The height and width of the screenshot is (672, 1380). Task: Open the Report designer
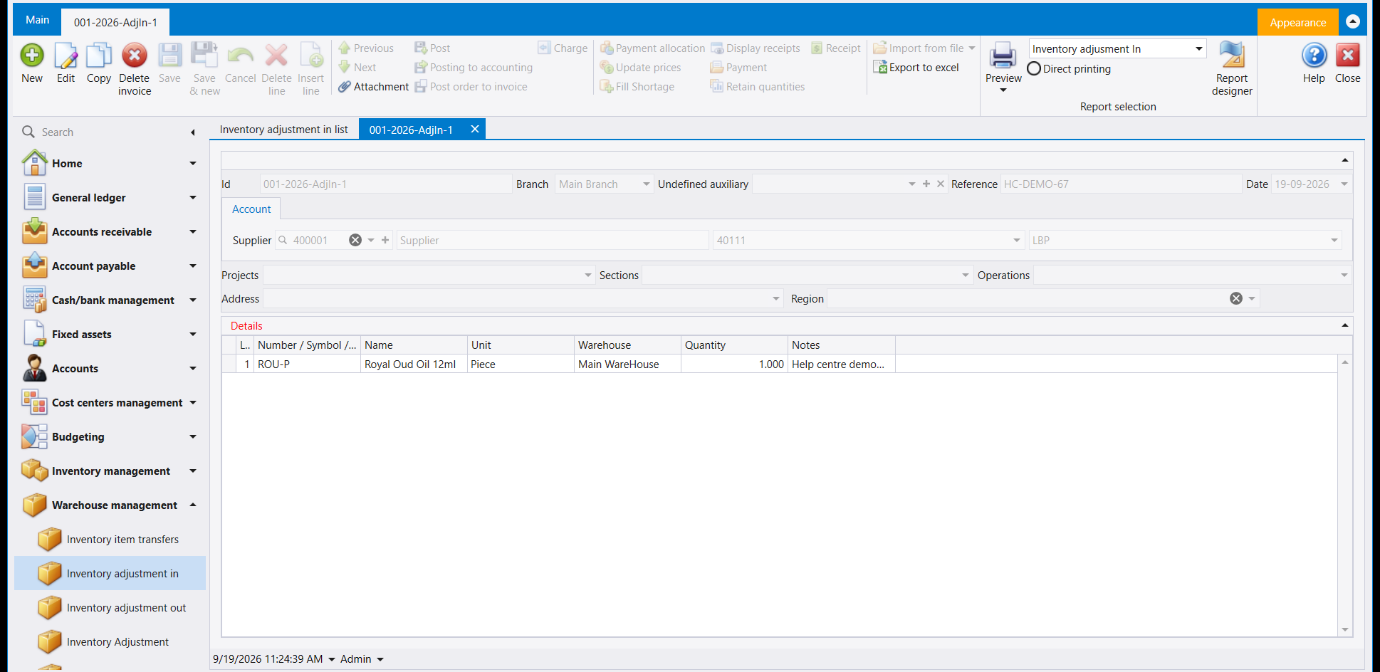click(x=1232, y=68)
